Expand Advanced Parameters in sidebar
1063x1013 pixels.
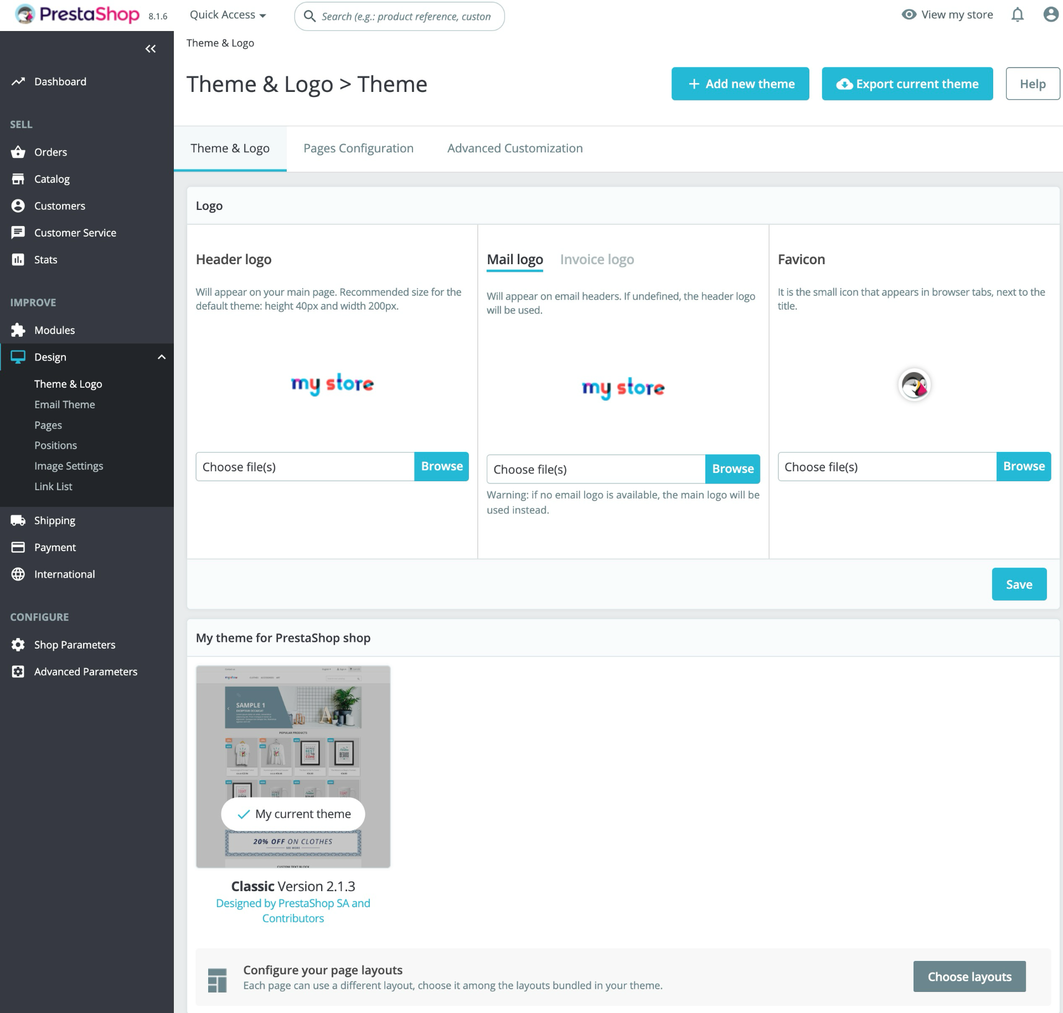[87, 671]
